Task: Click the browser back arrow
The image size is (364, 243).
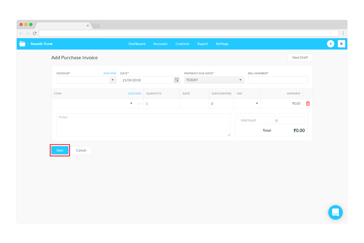Action: pos(21,33)
